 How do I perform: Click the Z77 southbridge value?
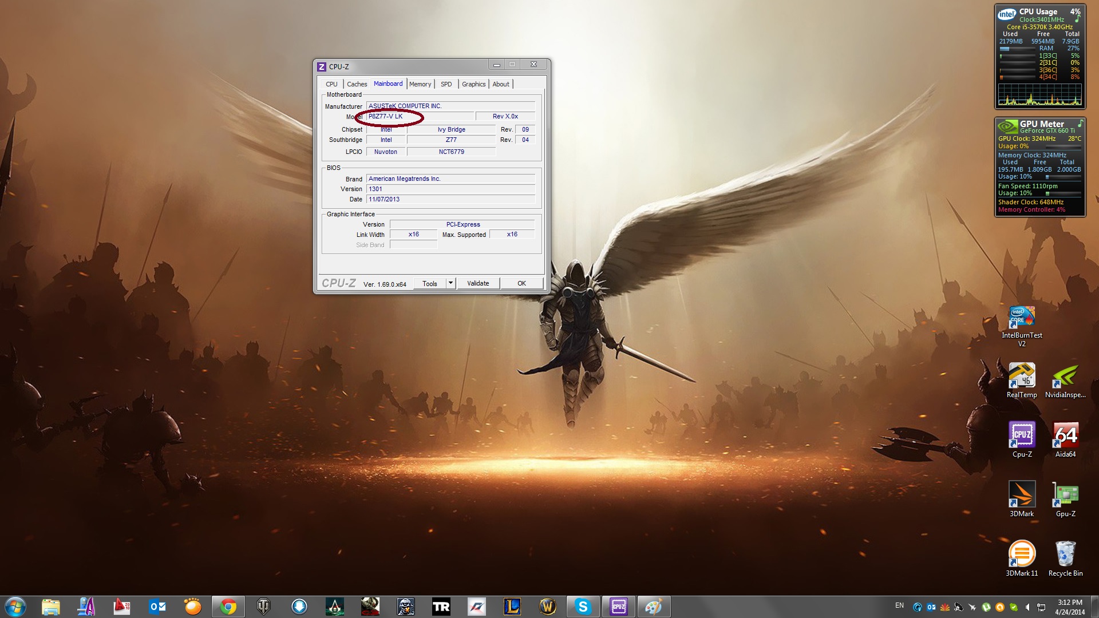coord(452,140)
